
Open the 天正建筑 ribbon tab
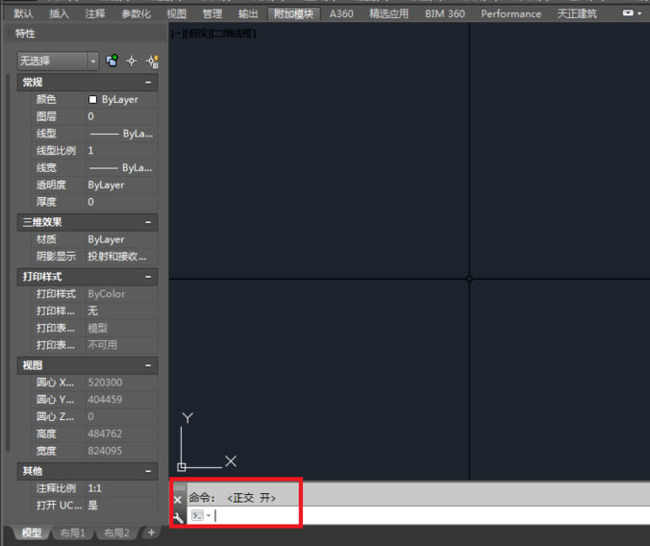click(577, 14)
